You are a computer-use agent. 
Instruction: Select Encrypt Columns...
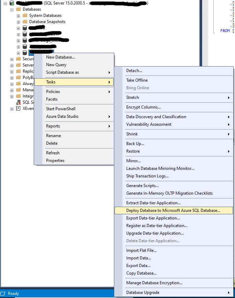[x=174, y=107]
